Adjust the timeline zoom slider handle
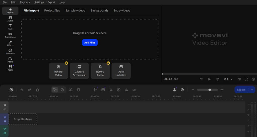The height and width of the screenshot is (137, 257). (210, 90)
